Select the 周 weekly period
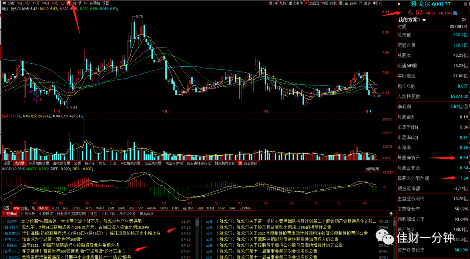Viewport: 470px width, 259px height. (x=69, y=3)
